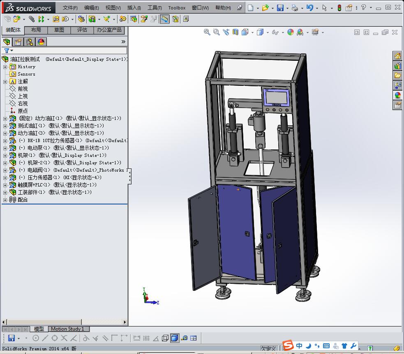Open the DisplayManager color ball tab
The height and width of the screenshot is (354, 404).
[41, 42]
